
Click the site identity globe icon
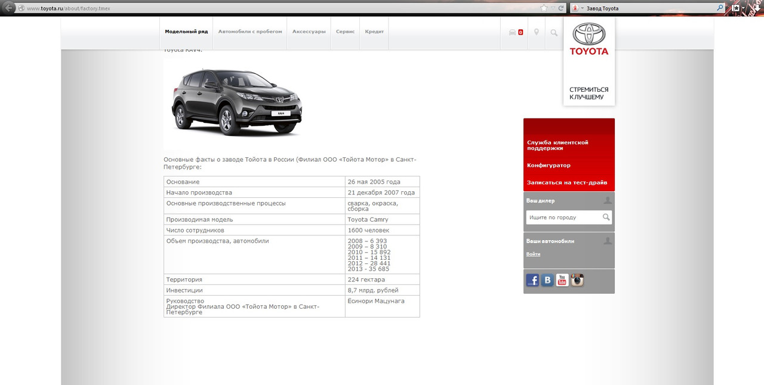point(22,8)
